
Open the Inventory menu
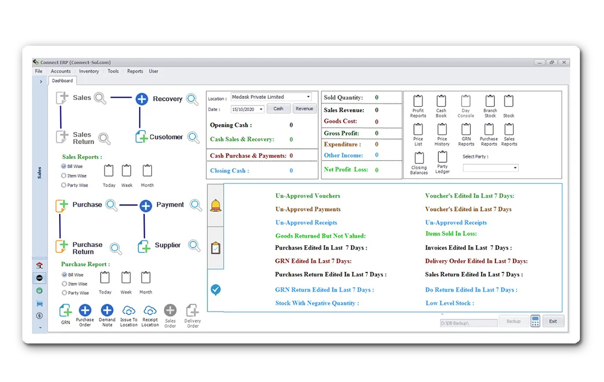pyautogui.click(x=89, y=71)
